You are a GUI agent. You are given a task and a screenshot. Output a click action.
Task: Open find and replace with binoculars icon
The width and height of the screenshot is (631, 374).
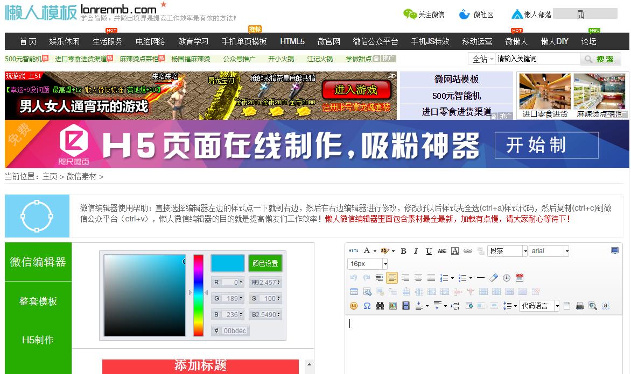click(380, 305)
